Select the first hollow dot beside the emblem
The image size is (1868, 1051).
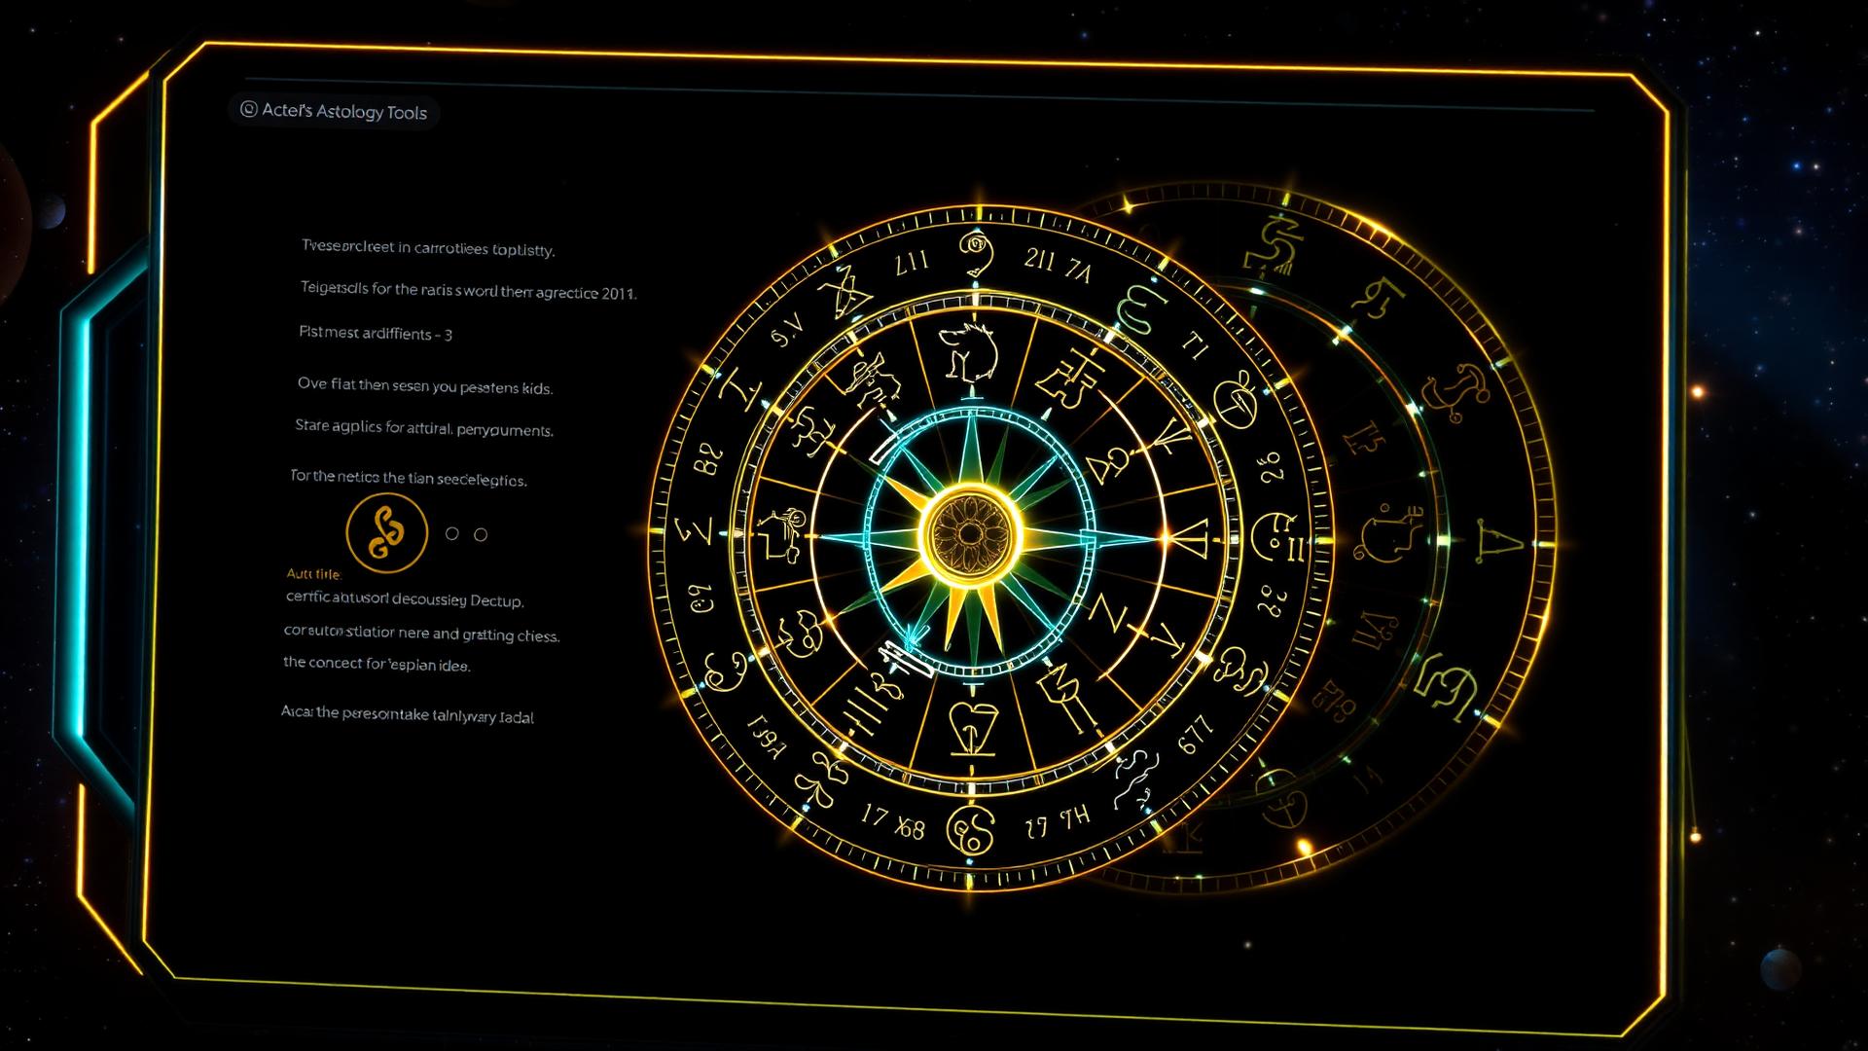(451, 533)
